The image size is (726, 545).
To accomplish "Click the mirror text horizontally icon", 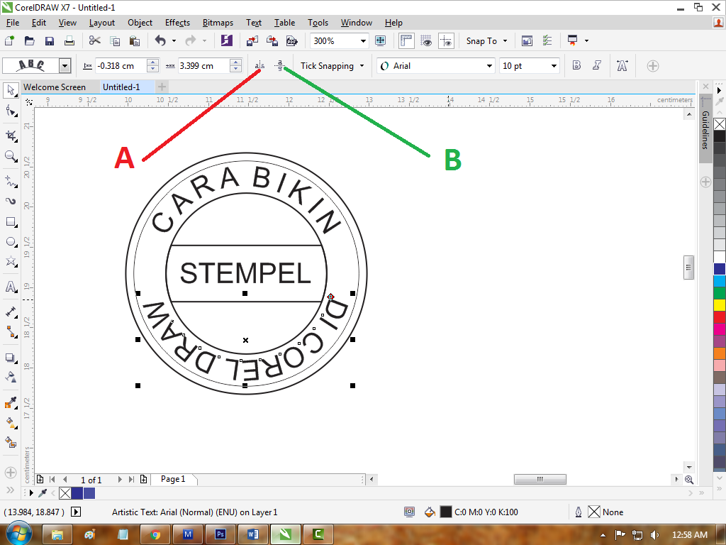I will click(x=258, y=65).
